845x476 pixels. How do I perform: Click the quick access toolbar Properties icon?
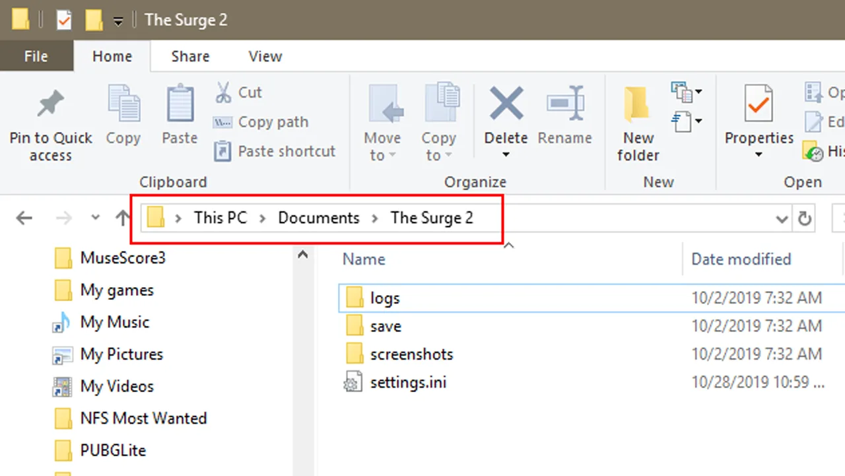point(63,20)
